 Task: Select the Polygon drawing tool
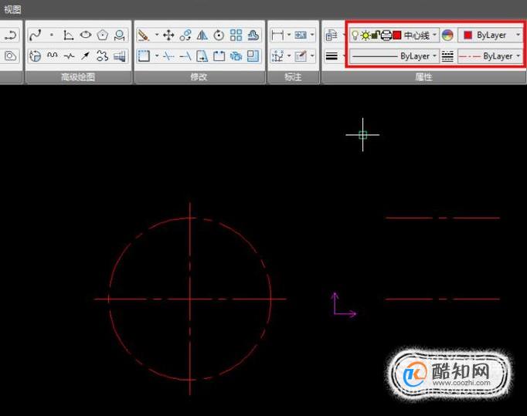103,35
